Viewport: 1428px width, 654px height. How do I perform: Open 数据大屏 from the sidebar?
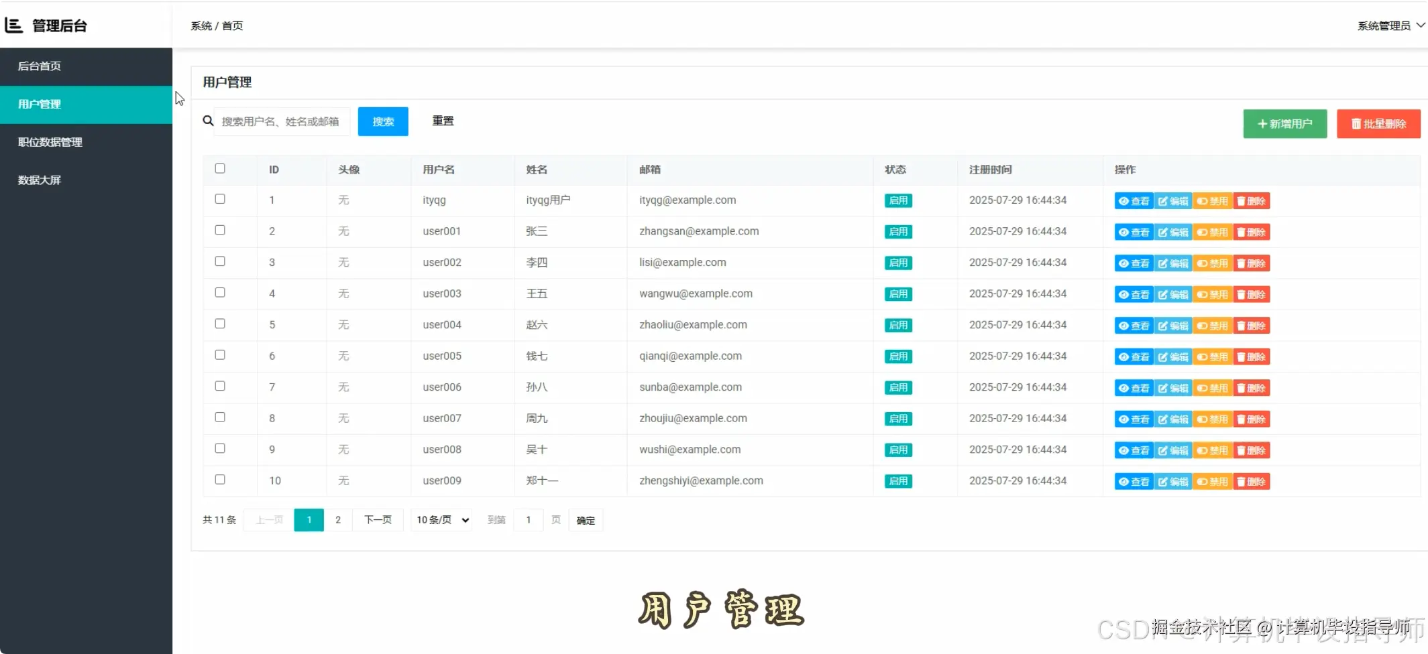tap(39, 180)
